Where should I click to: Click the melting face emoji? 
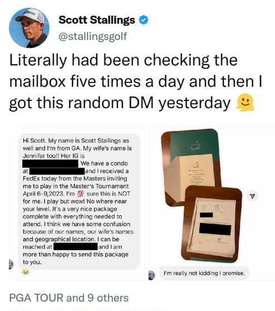245,103
